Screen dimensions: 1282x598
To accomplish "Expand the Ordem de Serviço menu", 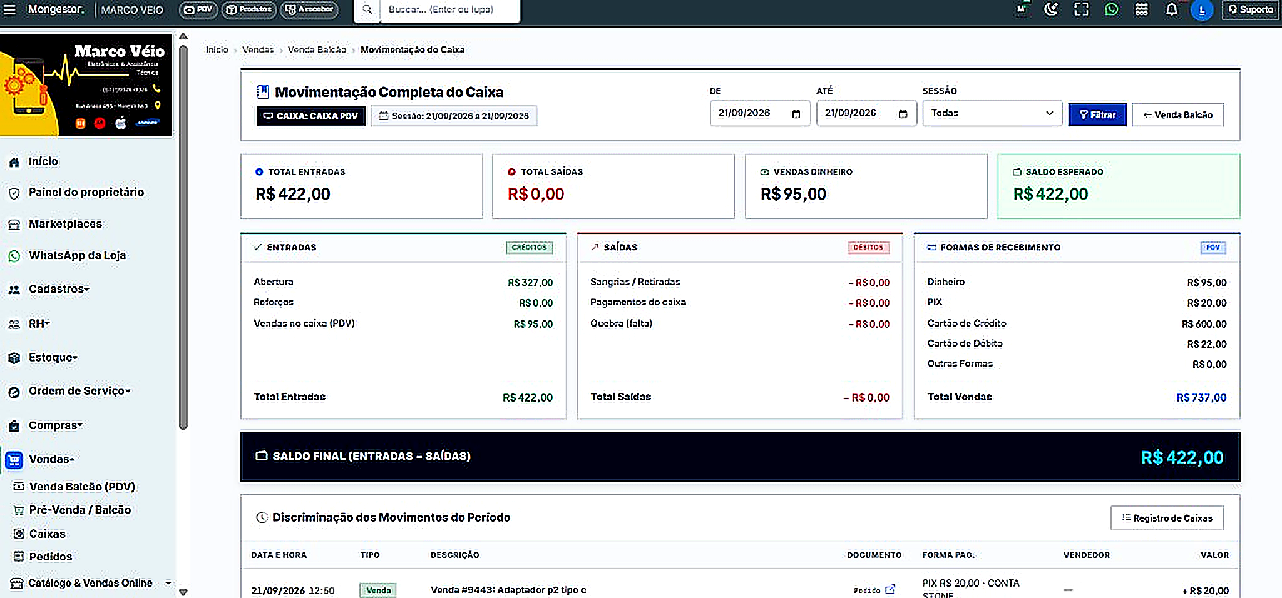I will point(79,391).
